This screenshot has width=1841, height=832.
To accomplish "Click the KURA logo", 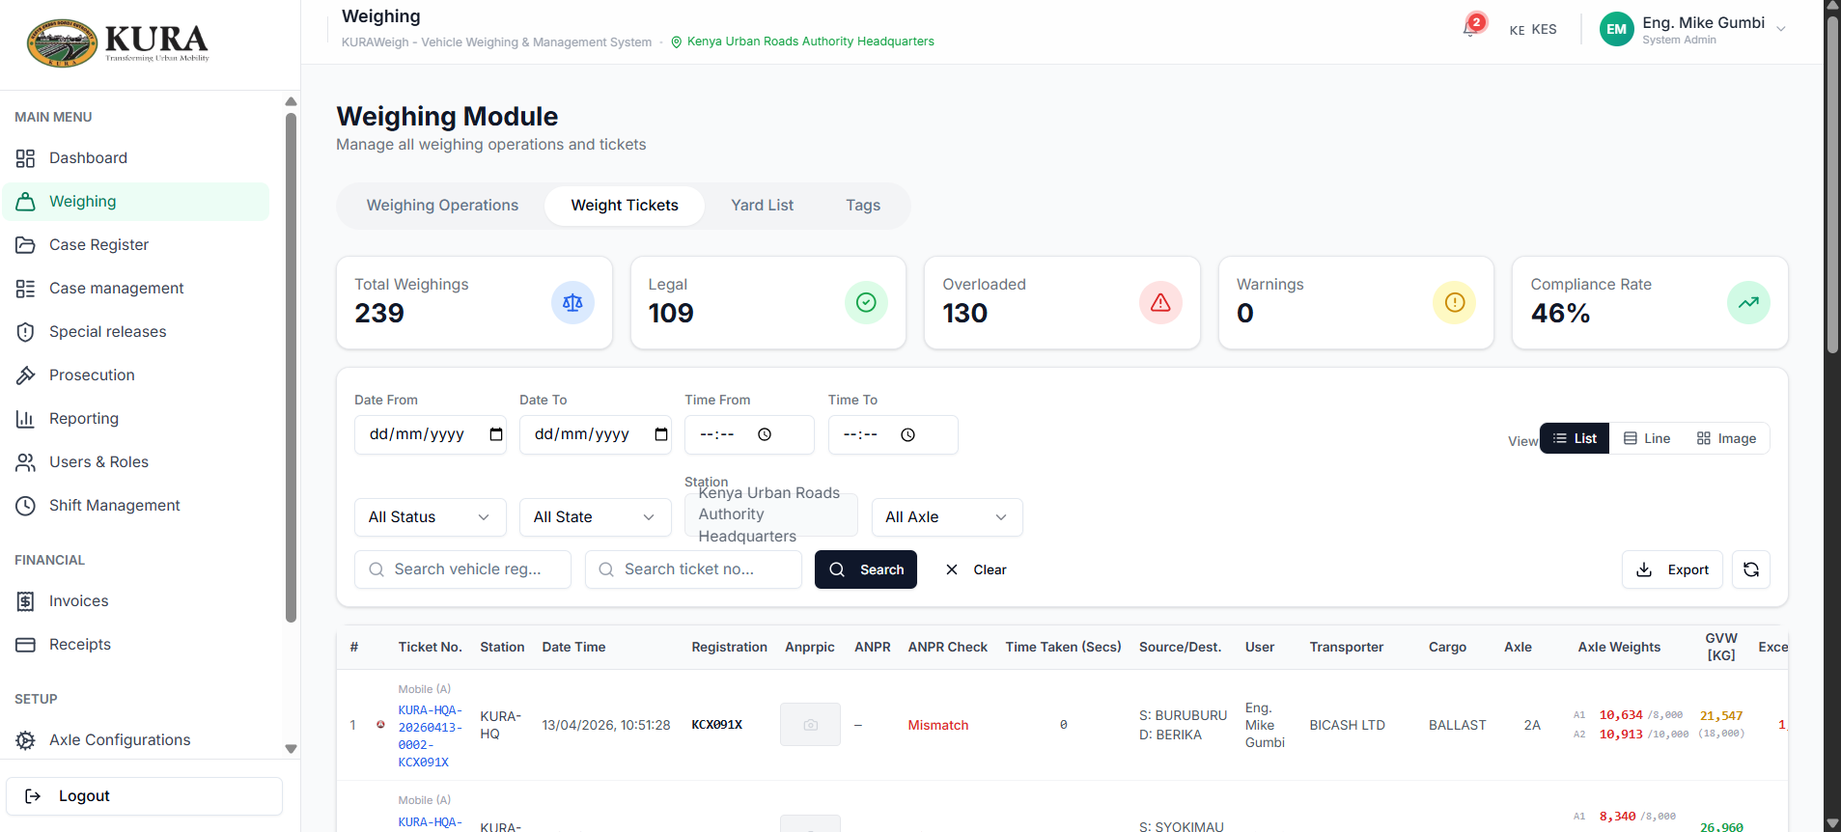I will pyautogui.click(x=118, y=43).
